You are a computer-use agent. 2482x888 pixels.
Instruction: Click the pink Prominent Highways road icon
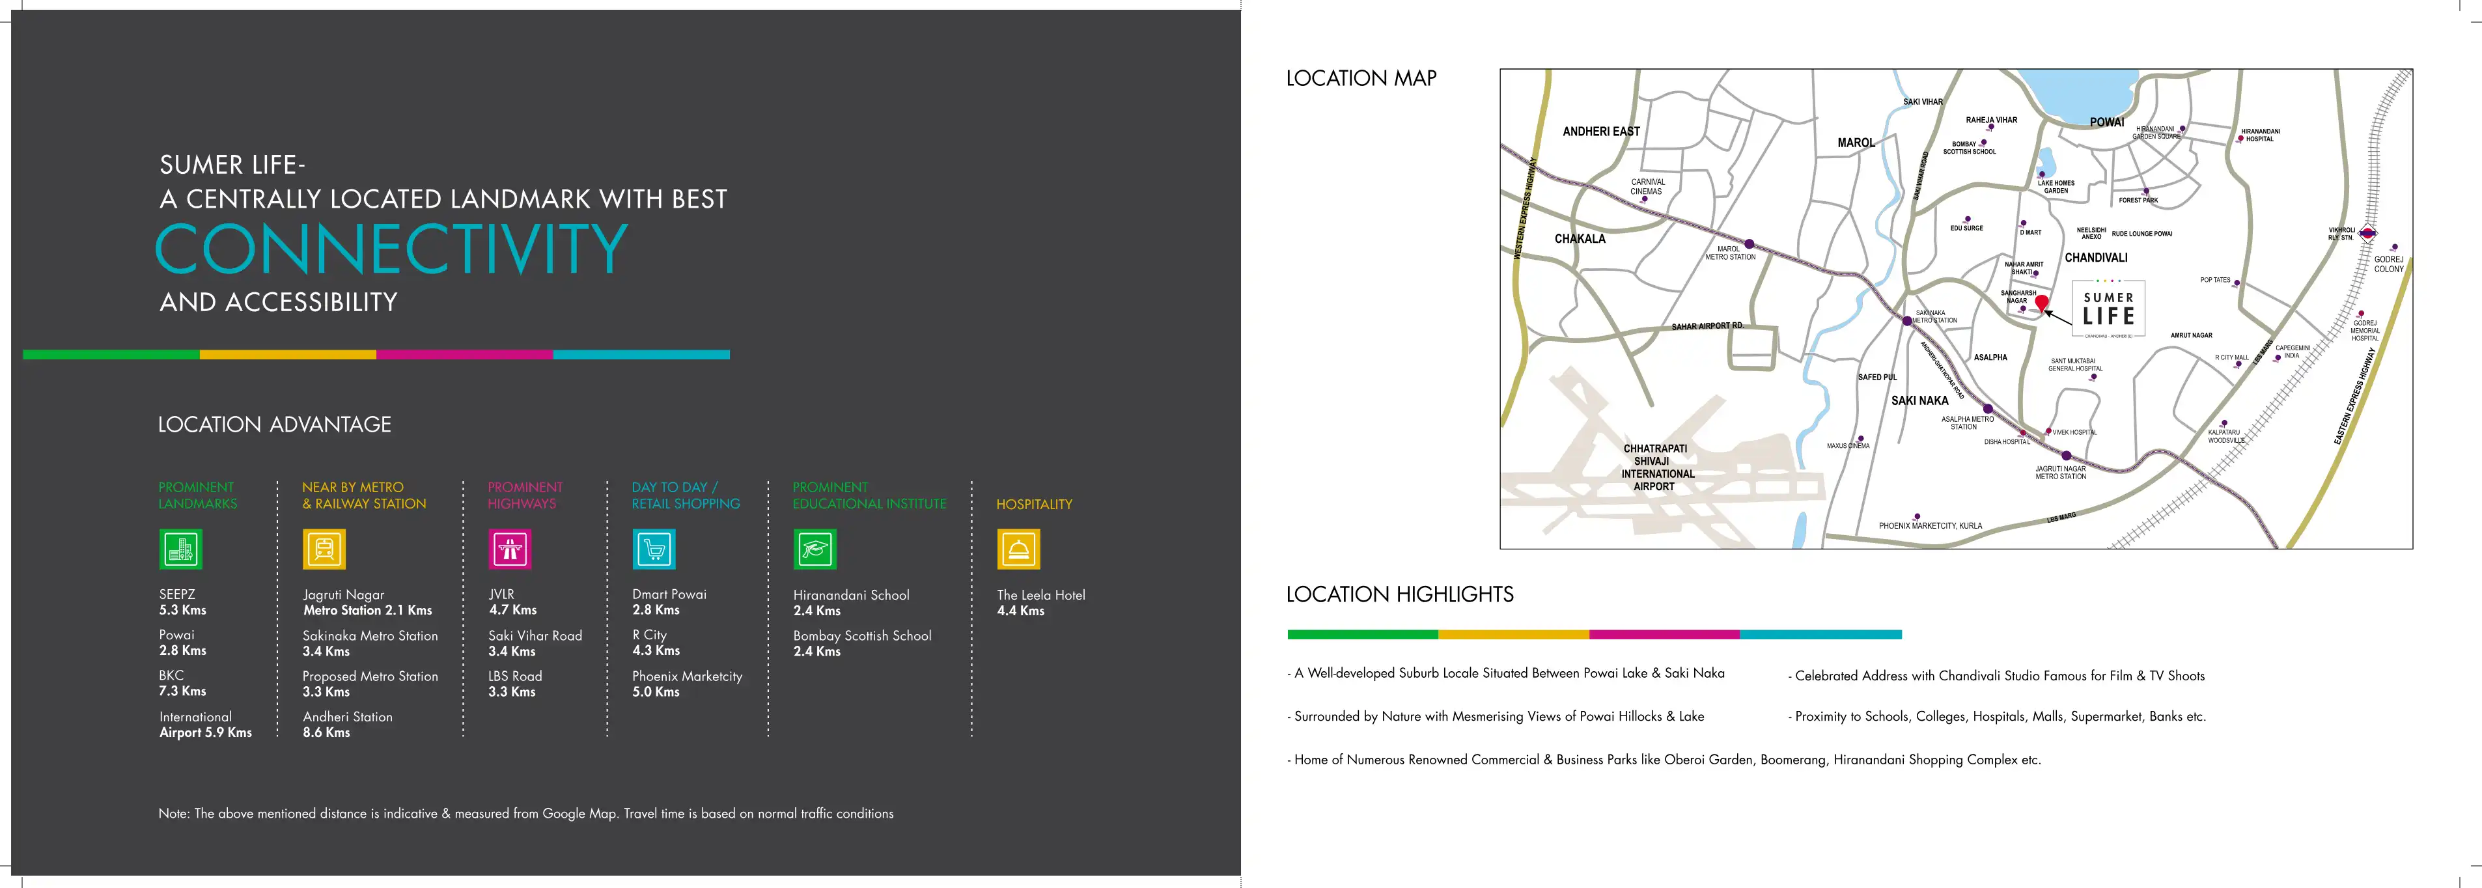[x=510, y=549]
